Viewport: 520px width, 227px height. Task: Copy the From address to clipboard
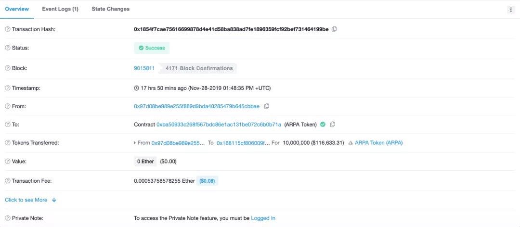(x=266, y=106)
